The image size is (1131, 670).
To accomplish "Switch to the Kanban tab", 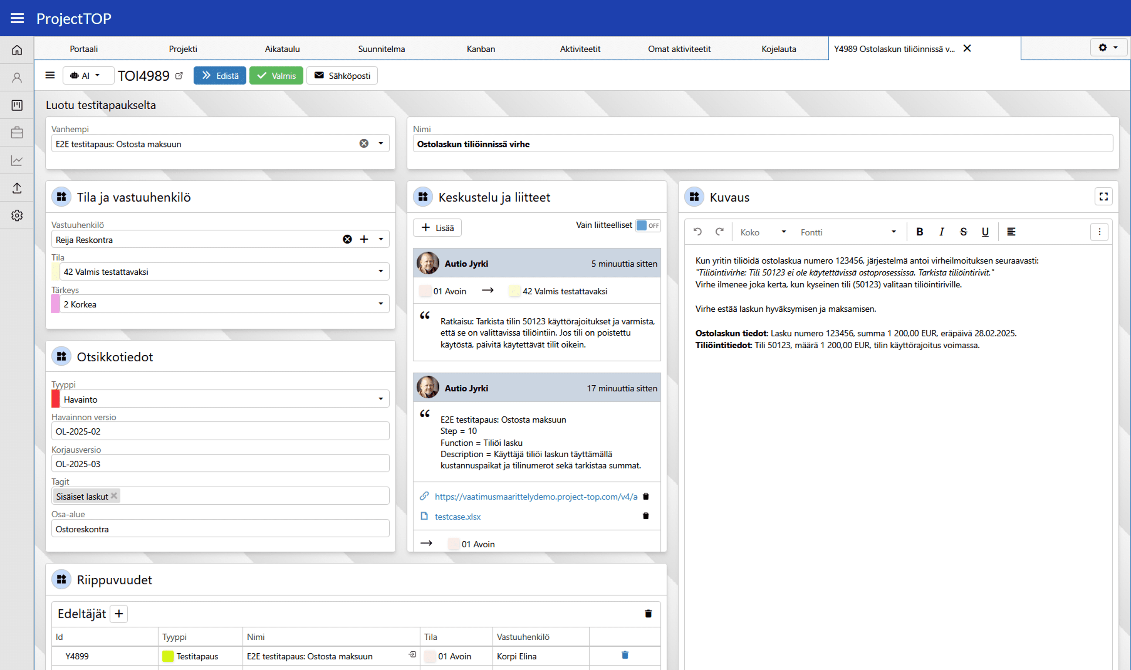I will [481, 49].
